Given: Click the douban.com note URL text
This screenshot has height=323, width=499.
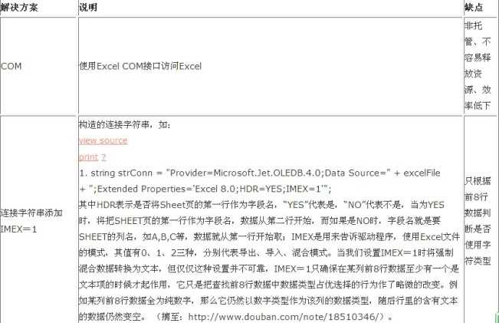Looking at the screenshot, I should [x=286, y=317].
